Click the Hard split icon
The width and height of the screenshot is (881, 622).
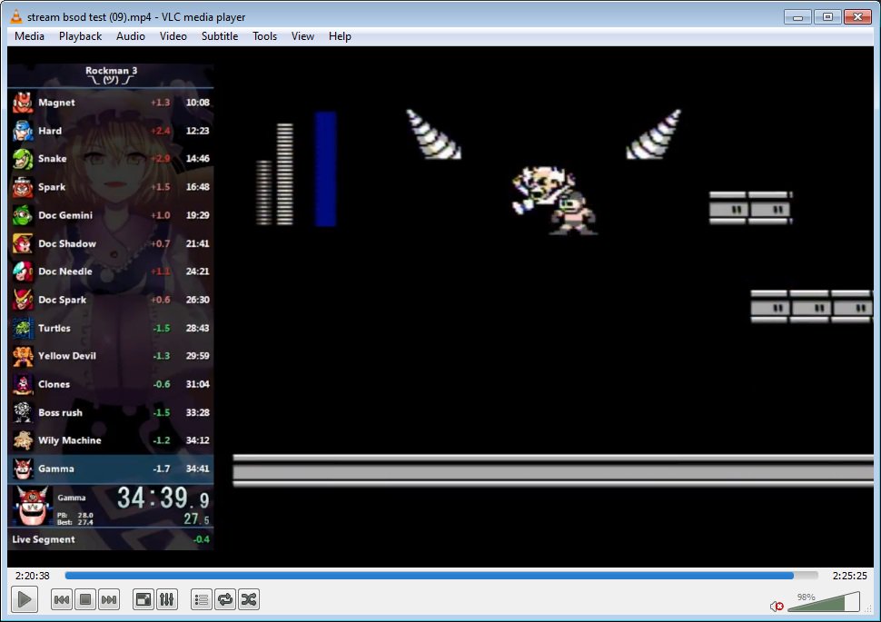click(23, 131)
